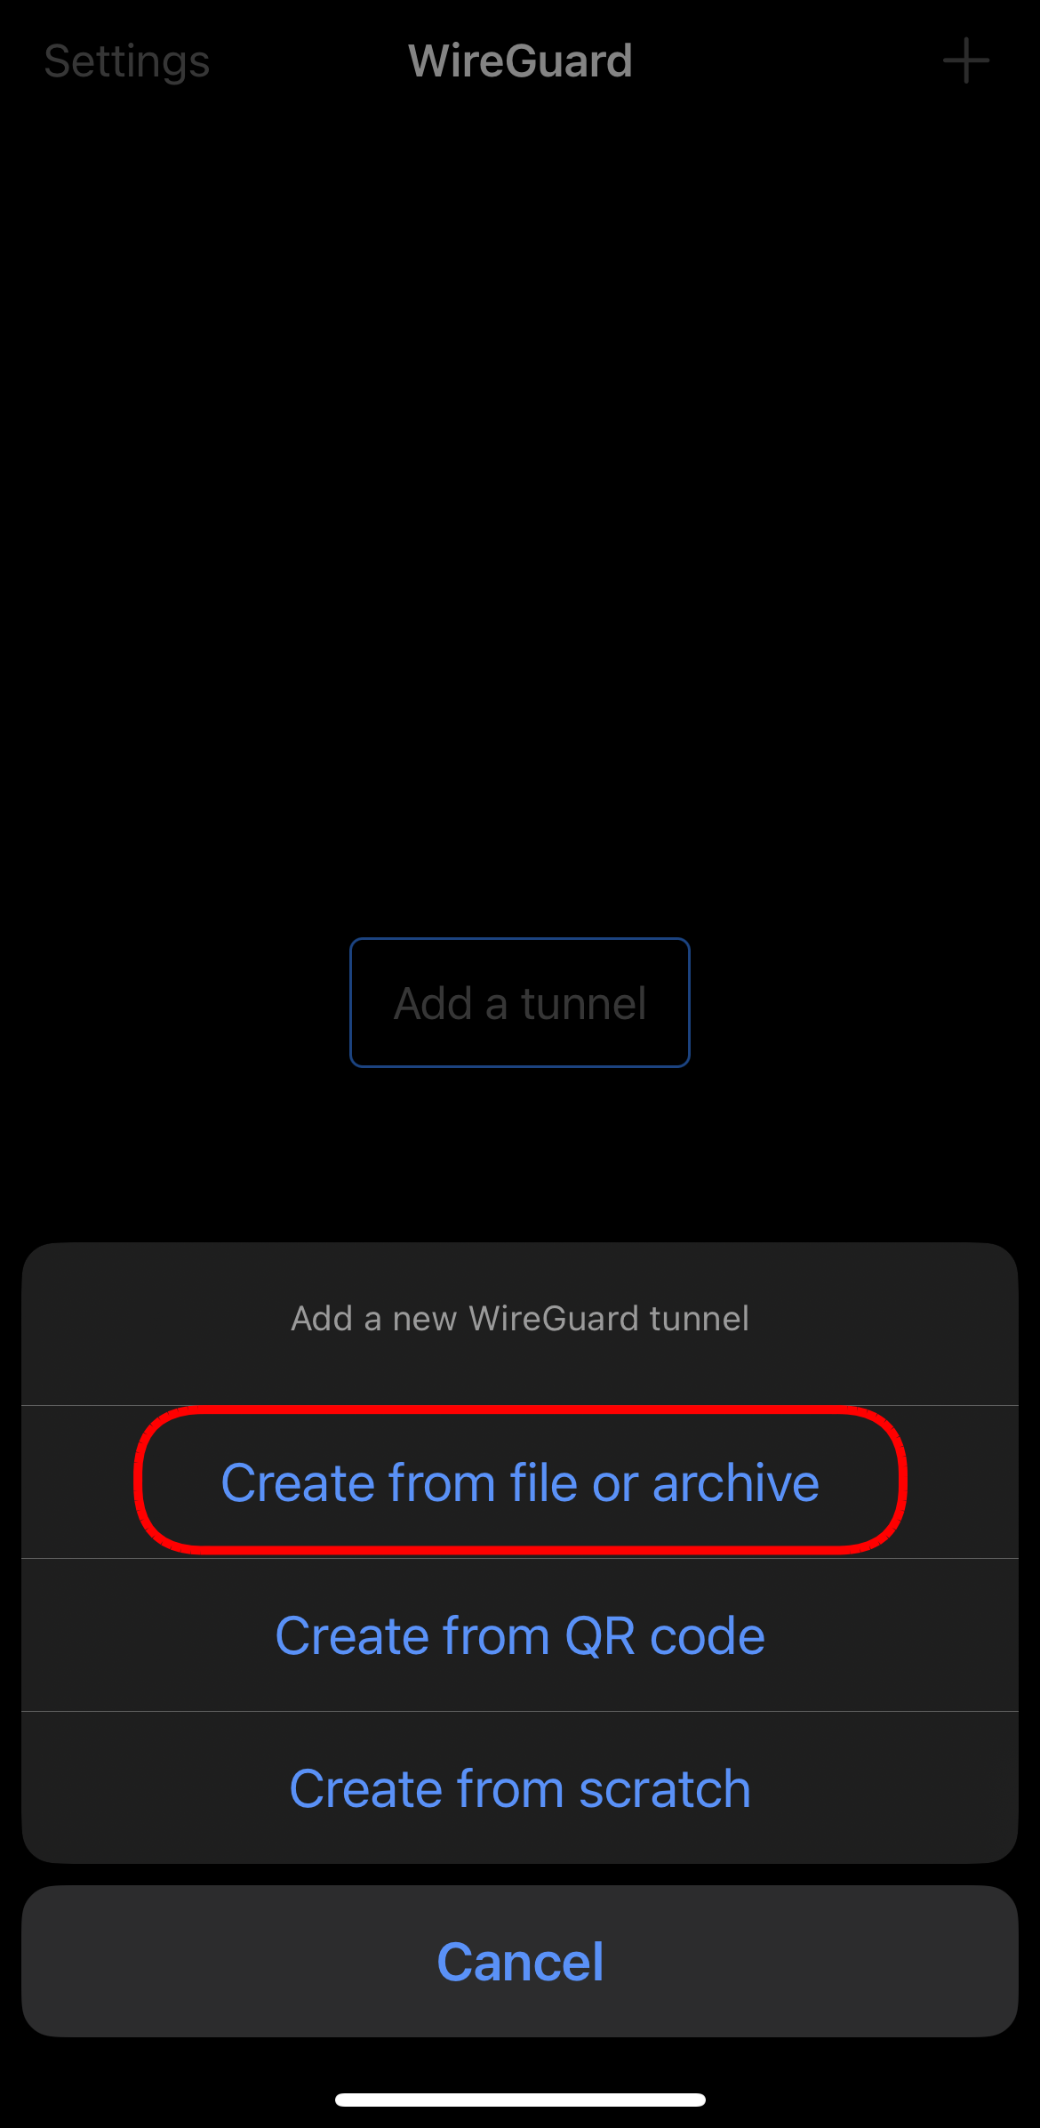The height and width of the screenshot is (2128, 1040).
Task: Hit the Cancel button below the options
Action: coord(520,1962)
